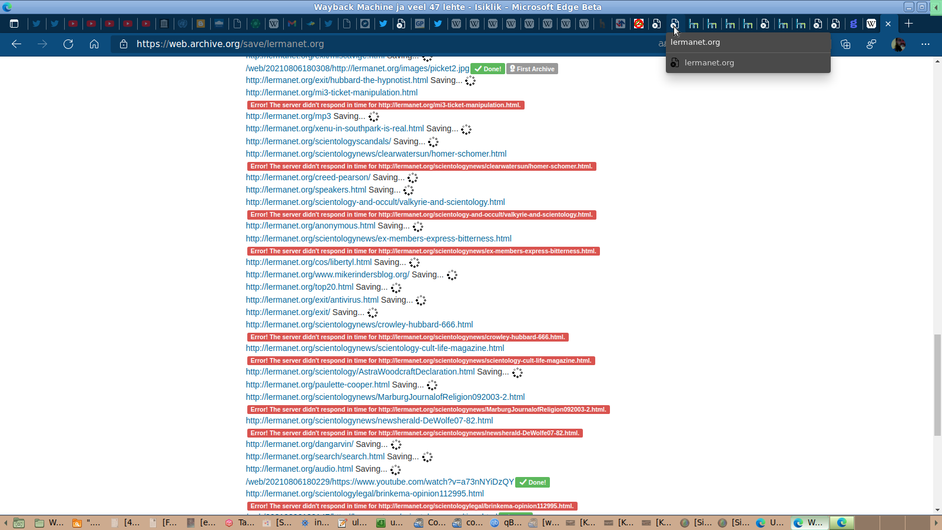The image size is (942, 530).
Task: Open the picket2.jpg archived link
Action: click(x=357, y=69)
